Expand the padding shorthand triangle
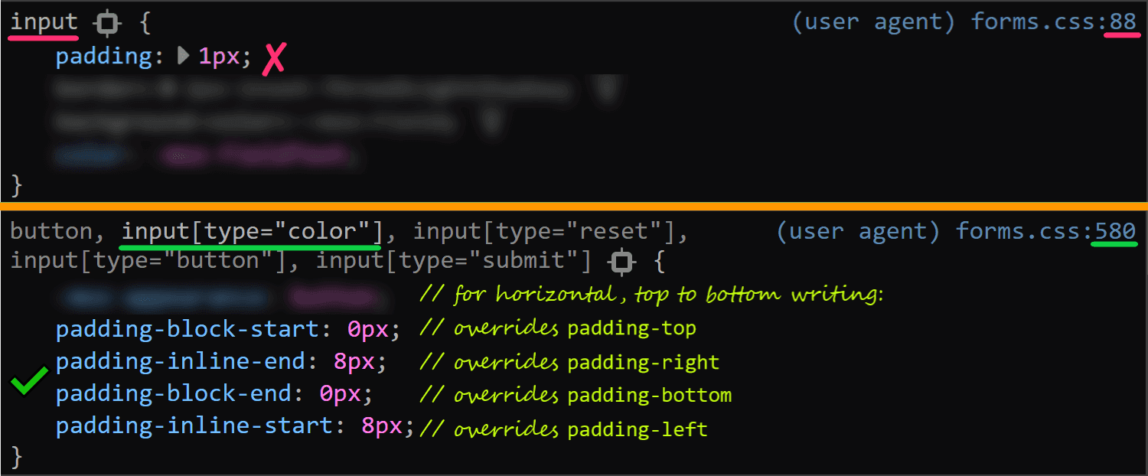 tap(183, 56)
